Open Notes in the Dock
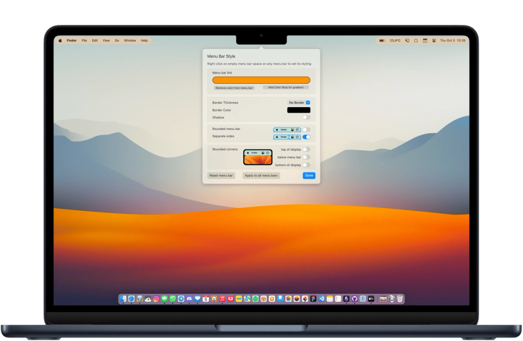Image resolution: width=523 pixels, height=341 pixels. click(x=330, y=299)
